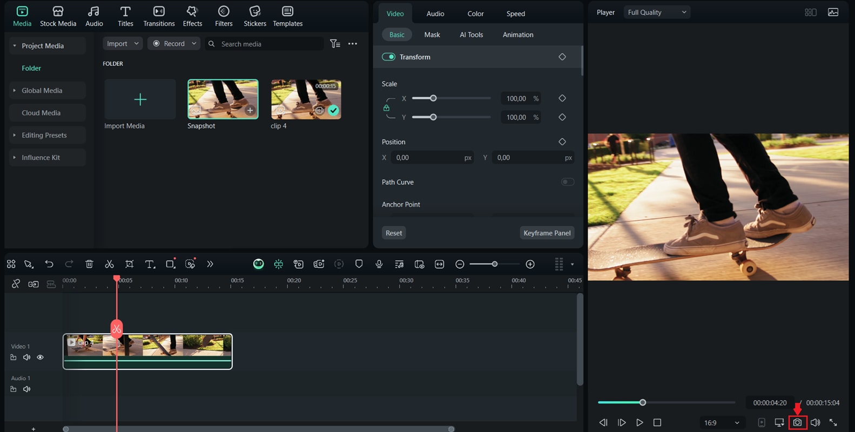
Task: Enter fullscreen preview with expand arrows
Action: pos(833,422)
